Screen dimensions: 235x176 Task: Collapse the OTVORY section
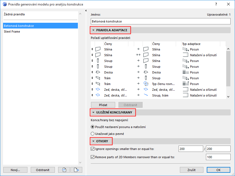[94, 141]
